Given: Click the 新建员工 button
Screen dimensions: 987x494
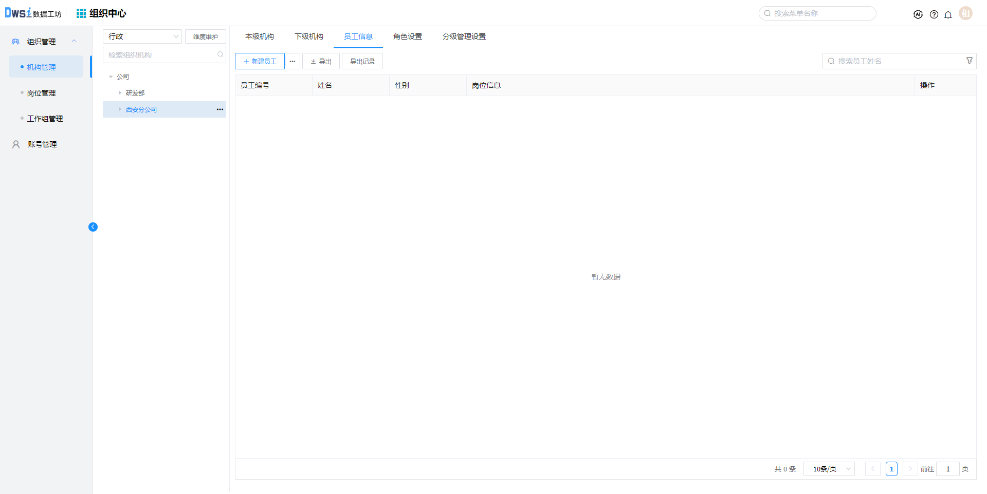Looking at the screenshot, I should (x=260, y=62).
